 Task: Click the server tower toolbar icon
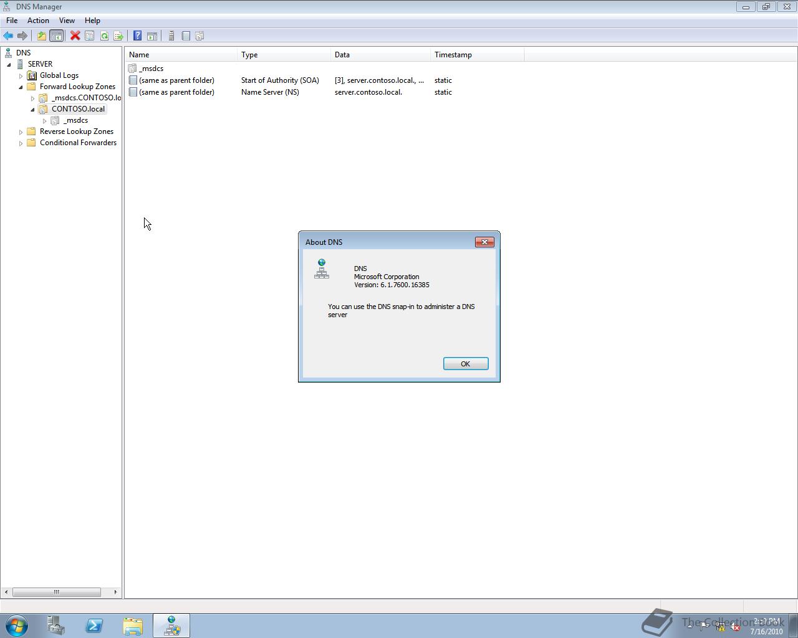click(x=171, y=36)
